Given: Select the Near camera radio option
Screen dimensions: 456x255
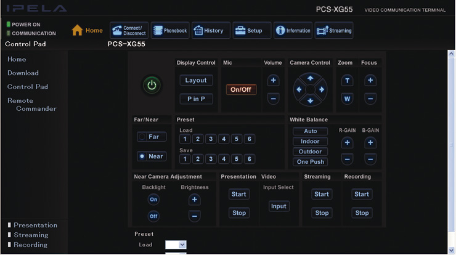Looking at the screenshot, I should pos(151,156).
